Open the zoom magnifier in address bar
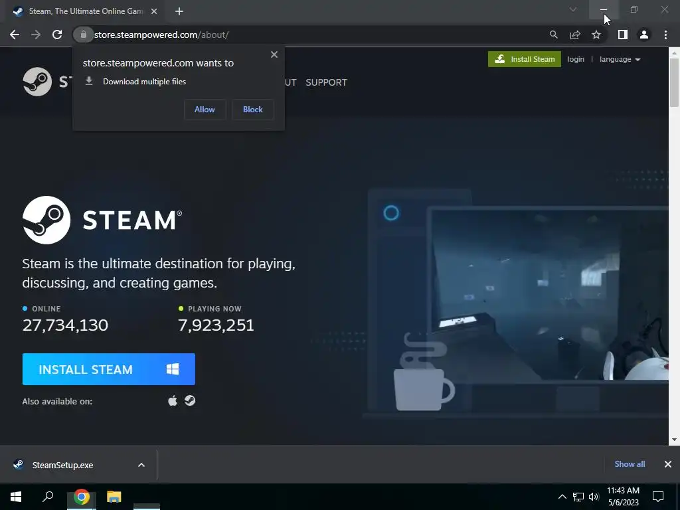 [x=553, y=35]
